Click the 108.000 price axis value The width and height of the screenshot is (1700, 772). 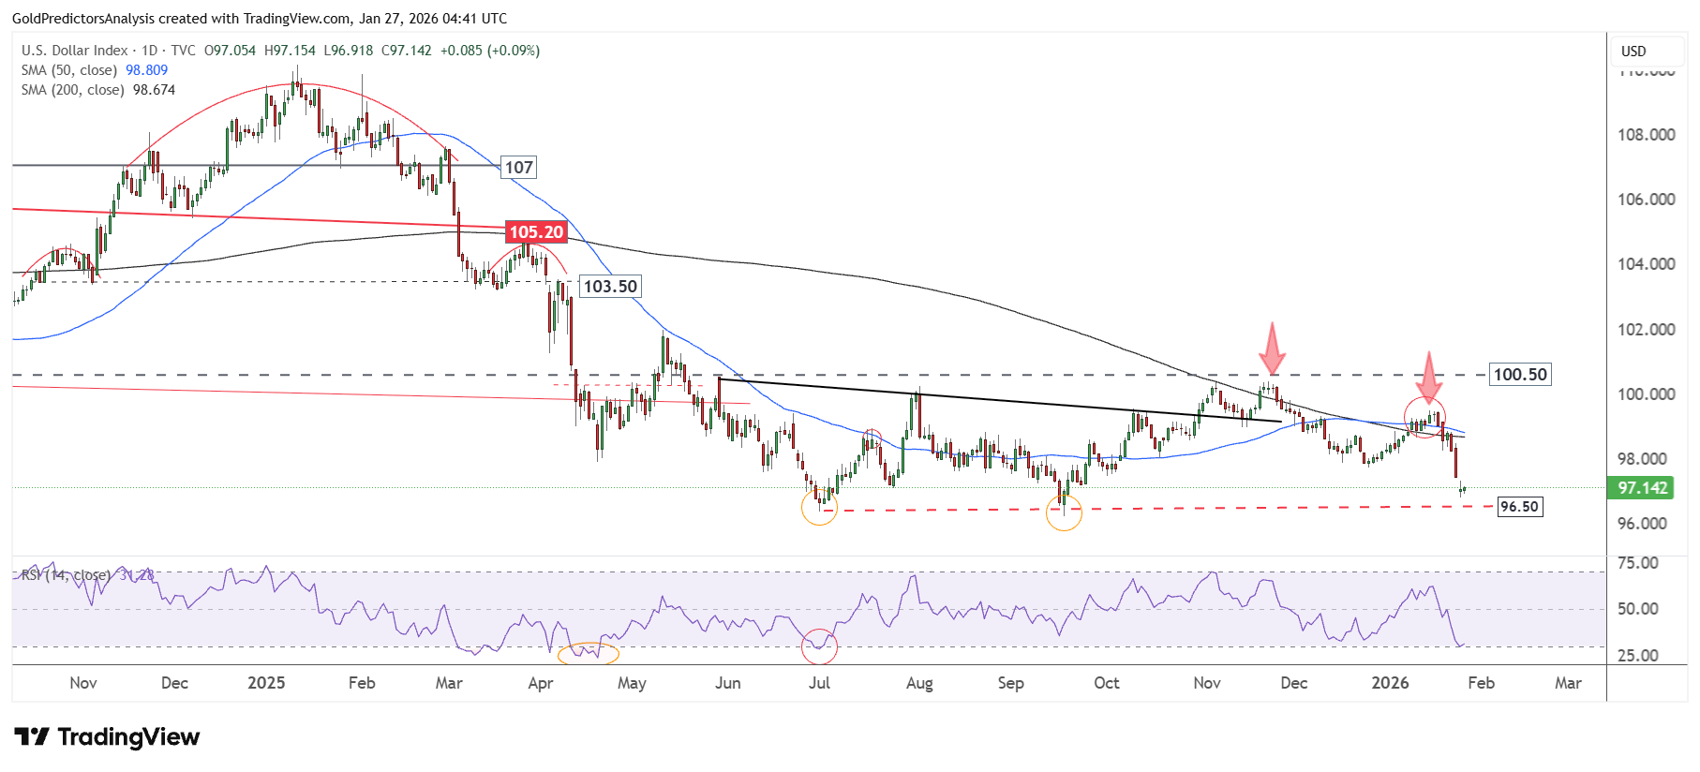pos(1647,135)
